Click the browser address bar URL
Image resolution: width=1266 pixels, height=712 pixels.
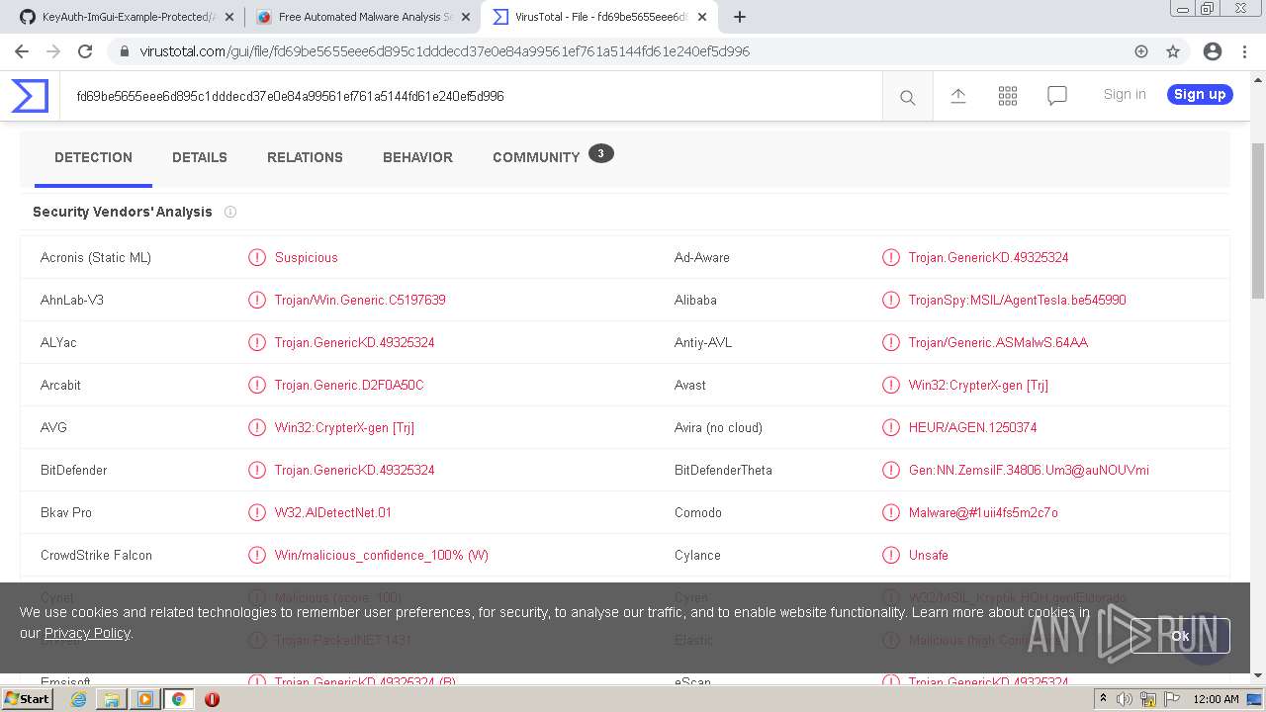tap(445, 51)
